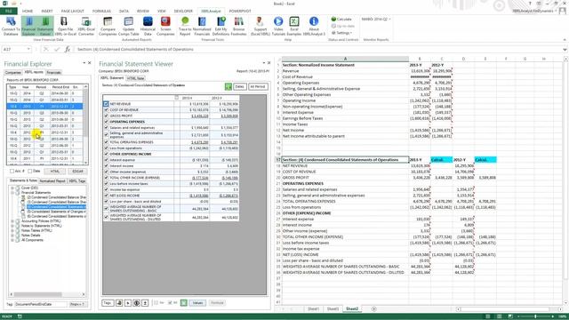
Task: Click the Calculate button in ribbon
Action: coord(341,19)
